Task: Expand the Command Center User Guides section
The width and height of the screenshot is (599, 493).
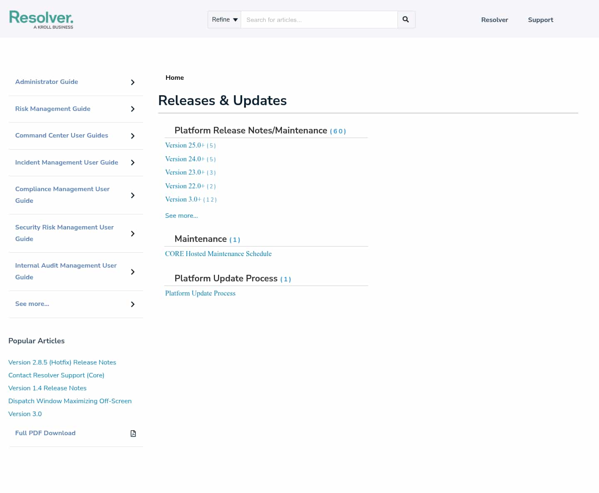Action: point(133,136)
